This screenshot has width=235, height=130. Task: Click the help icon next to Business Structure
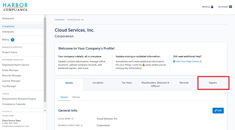(x=82, y=125)
